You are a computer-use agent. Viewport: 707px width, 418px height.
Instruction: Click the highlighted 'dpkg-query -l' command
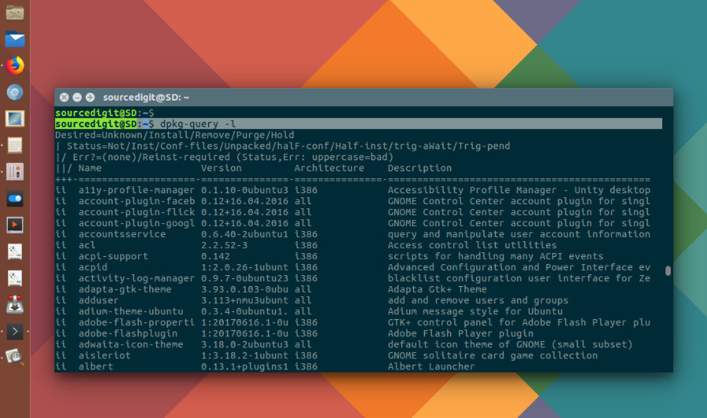click(x=198, y=124)
